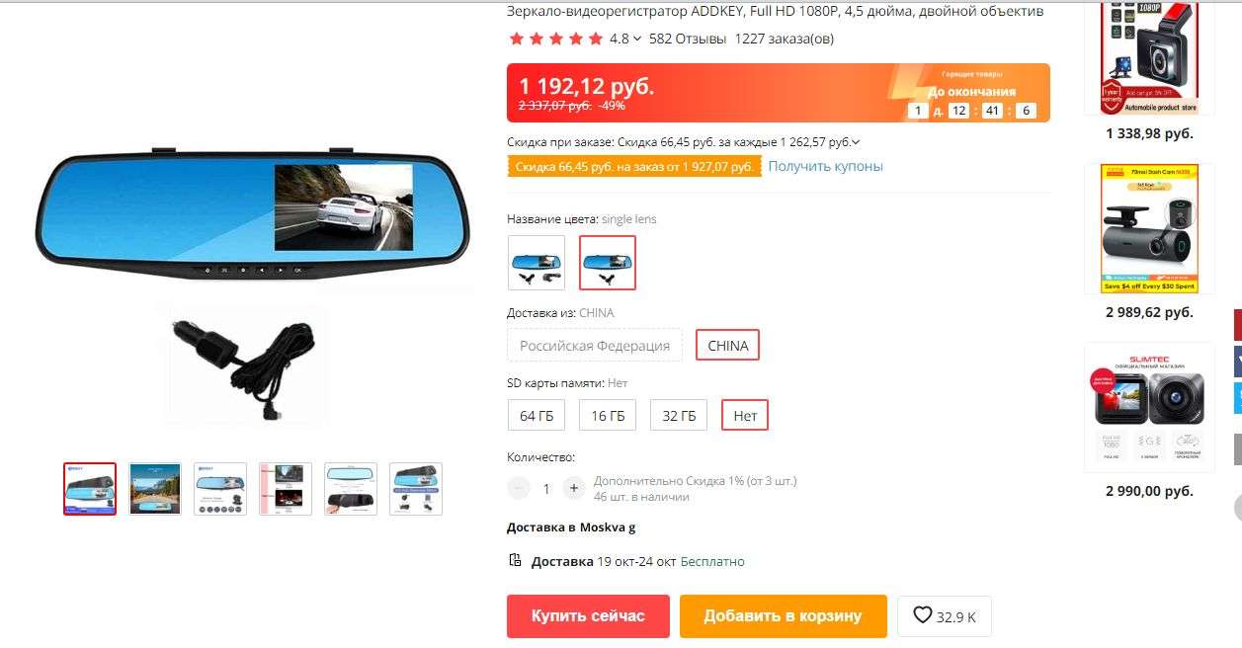Select the 64 ГБ SD card option
Screen dimensions: 1242x648
coord(537,415)
